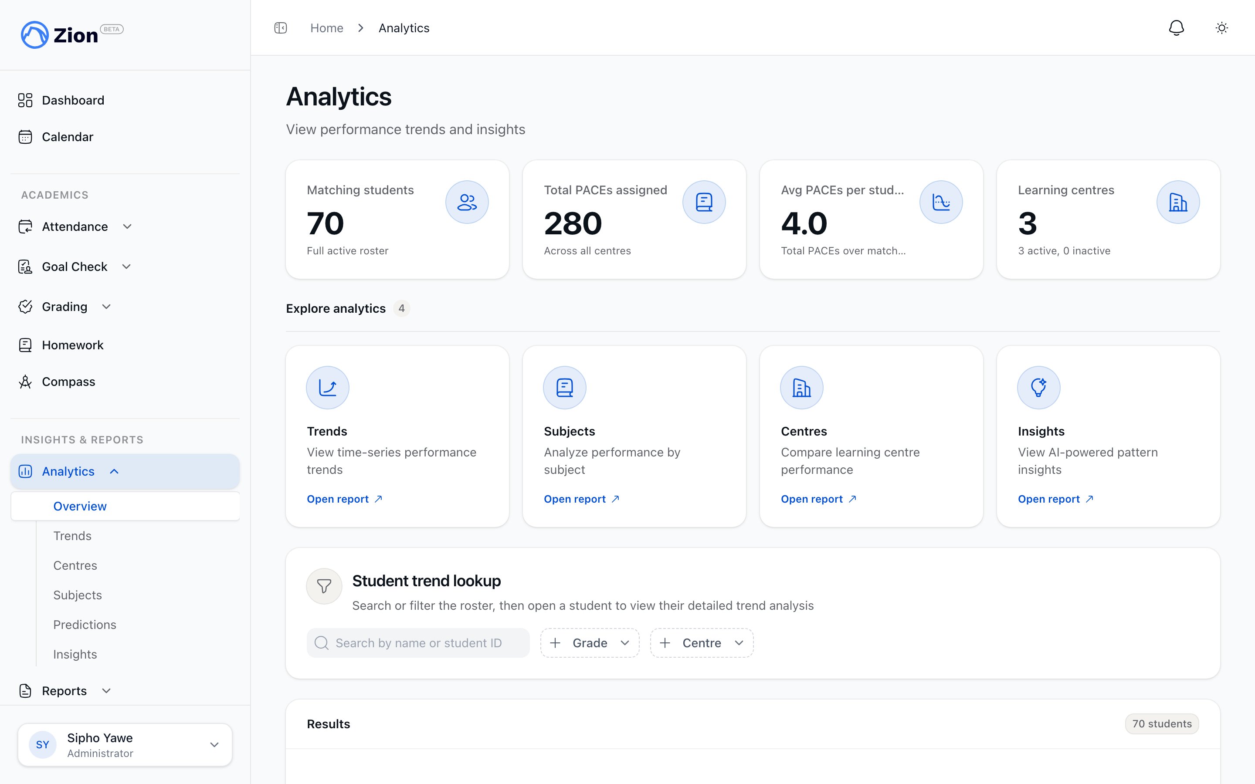Click the Home breadcrumb link
This screenshot has width=1255, height=784.
point(327,28)
